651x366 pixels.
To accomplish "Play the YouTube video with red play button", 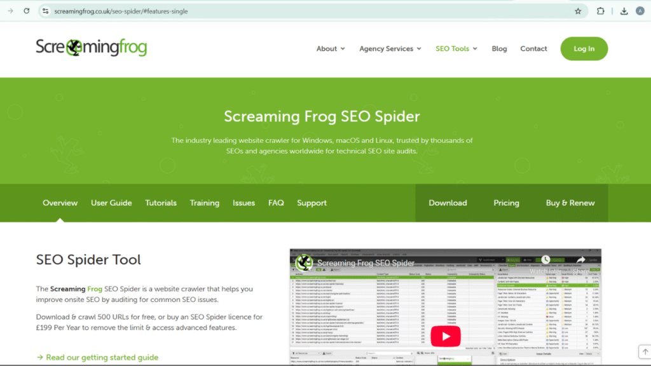I will 445,336.
